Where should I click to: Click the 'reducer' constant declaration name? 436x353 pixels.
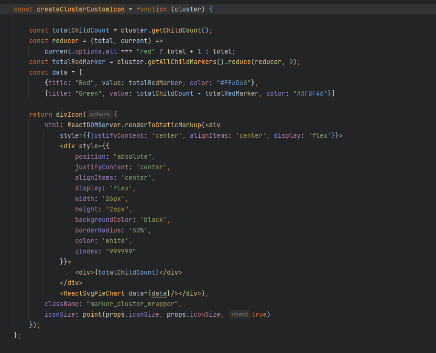65,41
